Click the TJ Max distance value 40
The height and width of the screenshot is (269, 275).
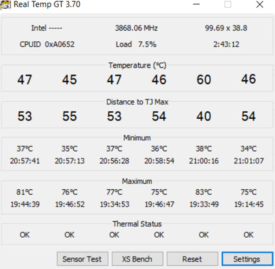pyautogui.click(x=203, y=116)
